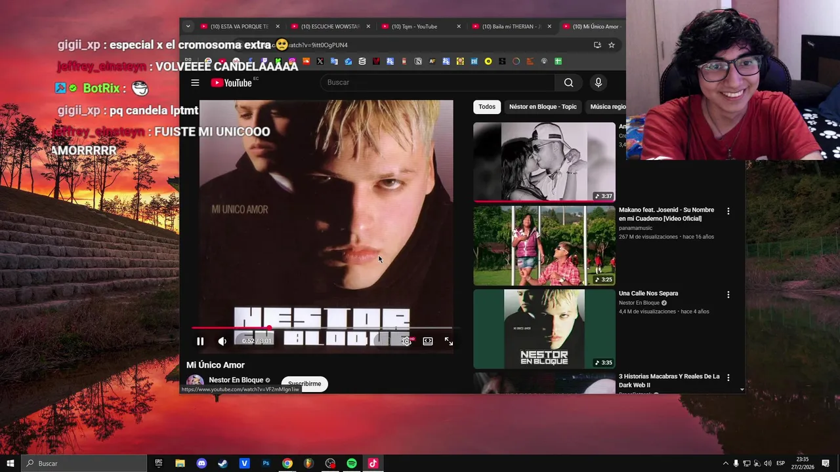Screen dimensions: 840x472
Task: Open Spotify from the taskbar
Action: click(x=352, y=463)
